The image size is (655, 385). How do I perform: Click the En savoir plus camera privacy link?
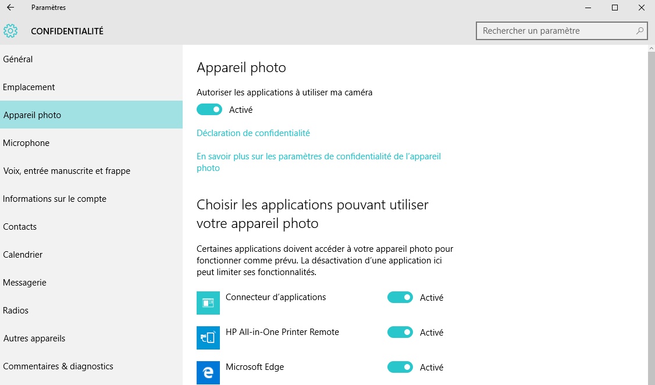point(319,156)
